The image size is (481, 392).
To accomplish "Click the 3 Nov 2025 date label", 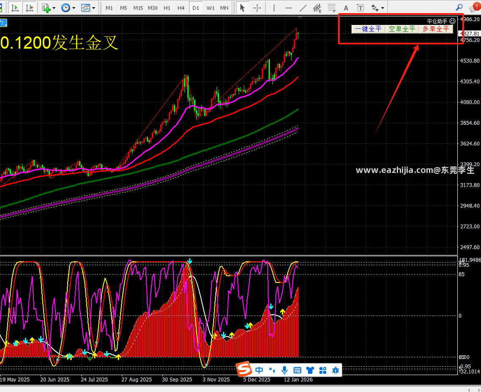I will coord(216,380).
